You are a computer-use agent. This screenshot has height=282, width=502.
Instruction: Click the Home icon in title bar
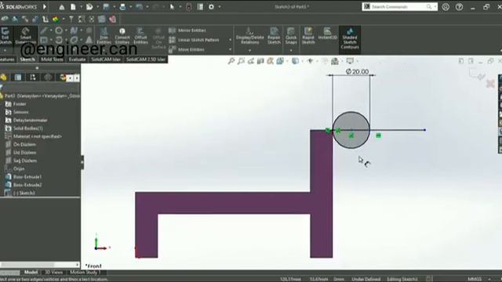tap(62, 7)
